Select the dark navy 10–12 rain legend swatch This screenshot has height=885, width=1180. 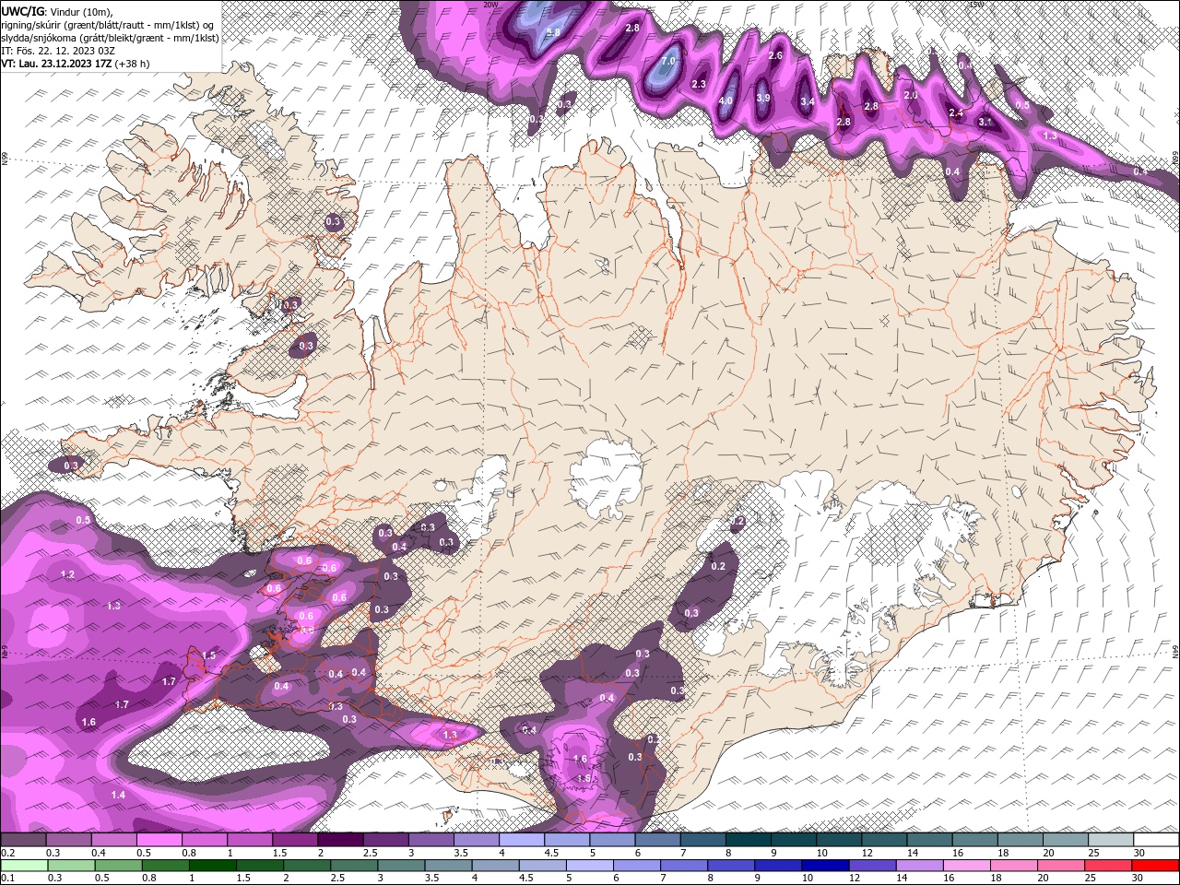tap(825, 866)
